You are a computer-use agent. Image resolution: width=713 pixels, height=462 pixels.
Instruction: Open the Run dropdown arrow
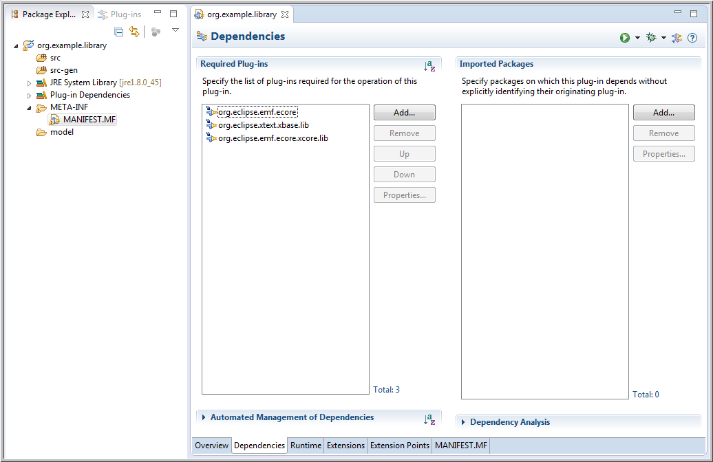637,38
